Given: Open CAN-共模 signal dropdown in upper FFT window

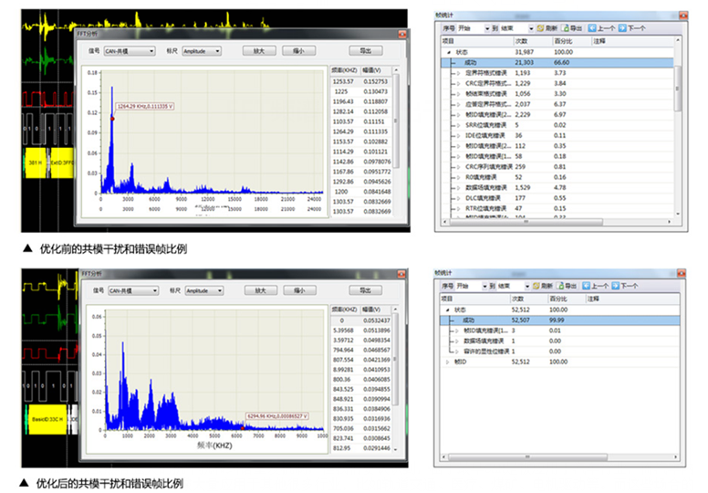Looking at the screenshot, I should tap(130, 51).
